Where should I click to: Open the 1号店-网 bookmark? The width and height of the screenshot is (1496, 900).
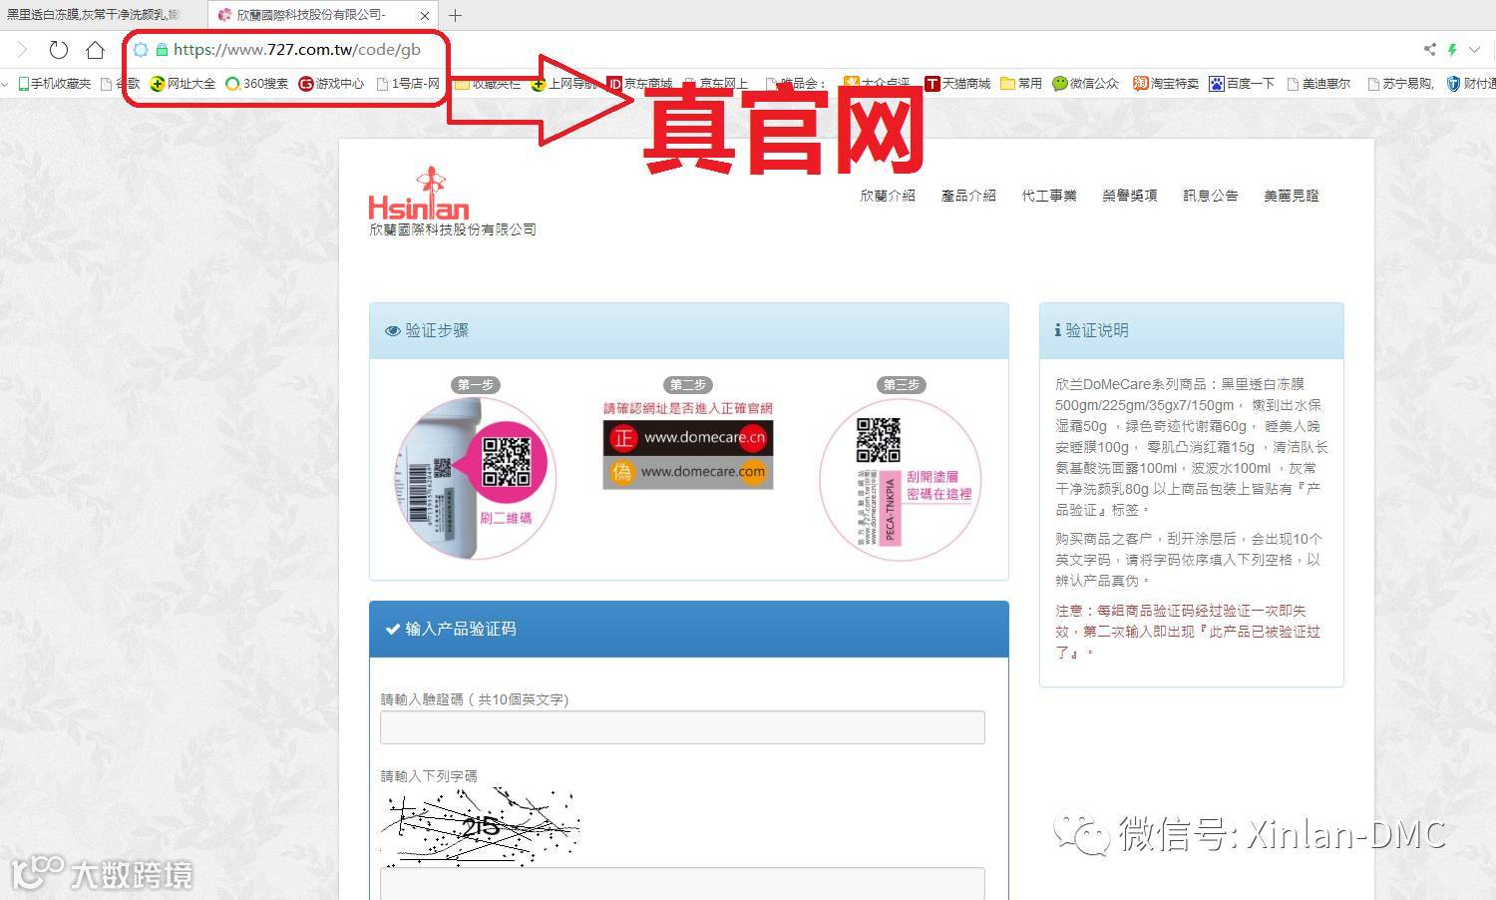[408, 84]
